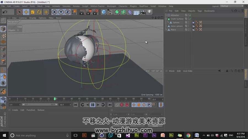This screenshot has height=139, width=248.
Task: Open the Simulate menu
Action: (66, 6)
